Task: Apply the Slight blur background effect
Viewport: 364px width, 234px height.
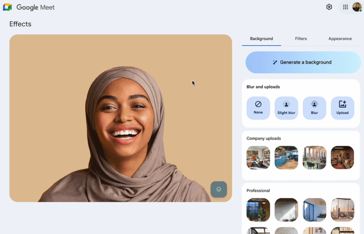Action: point(286,108)
